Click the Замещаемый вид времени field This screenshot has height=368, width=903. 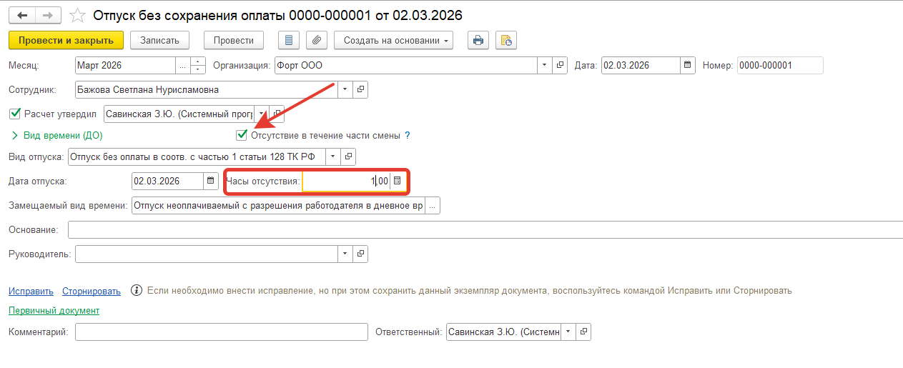pos(279,205)
